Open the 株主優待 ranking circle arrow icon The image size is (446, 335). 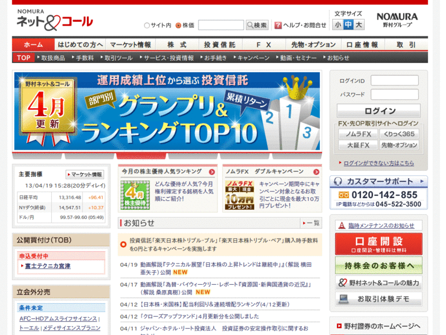click(x=212, y=172)
